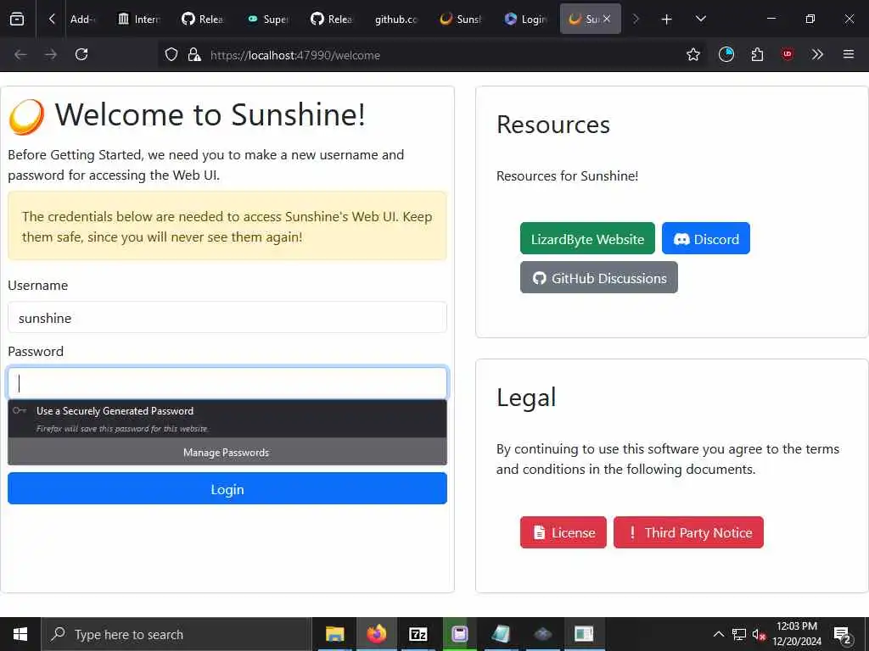Click the muted volume tray icon
The height and width of the screenshot is (651, 869).
(x=759, y=635)
